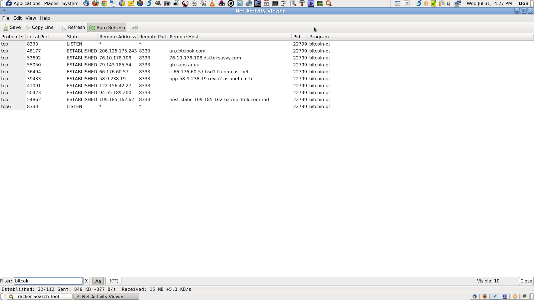Image resolution: width=534 pixels, height=300 pixels.
Task: Launch VLC media player cone icon
Action: coord(212,3)
